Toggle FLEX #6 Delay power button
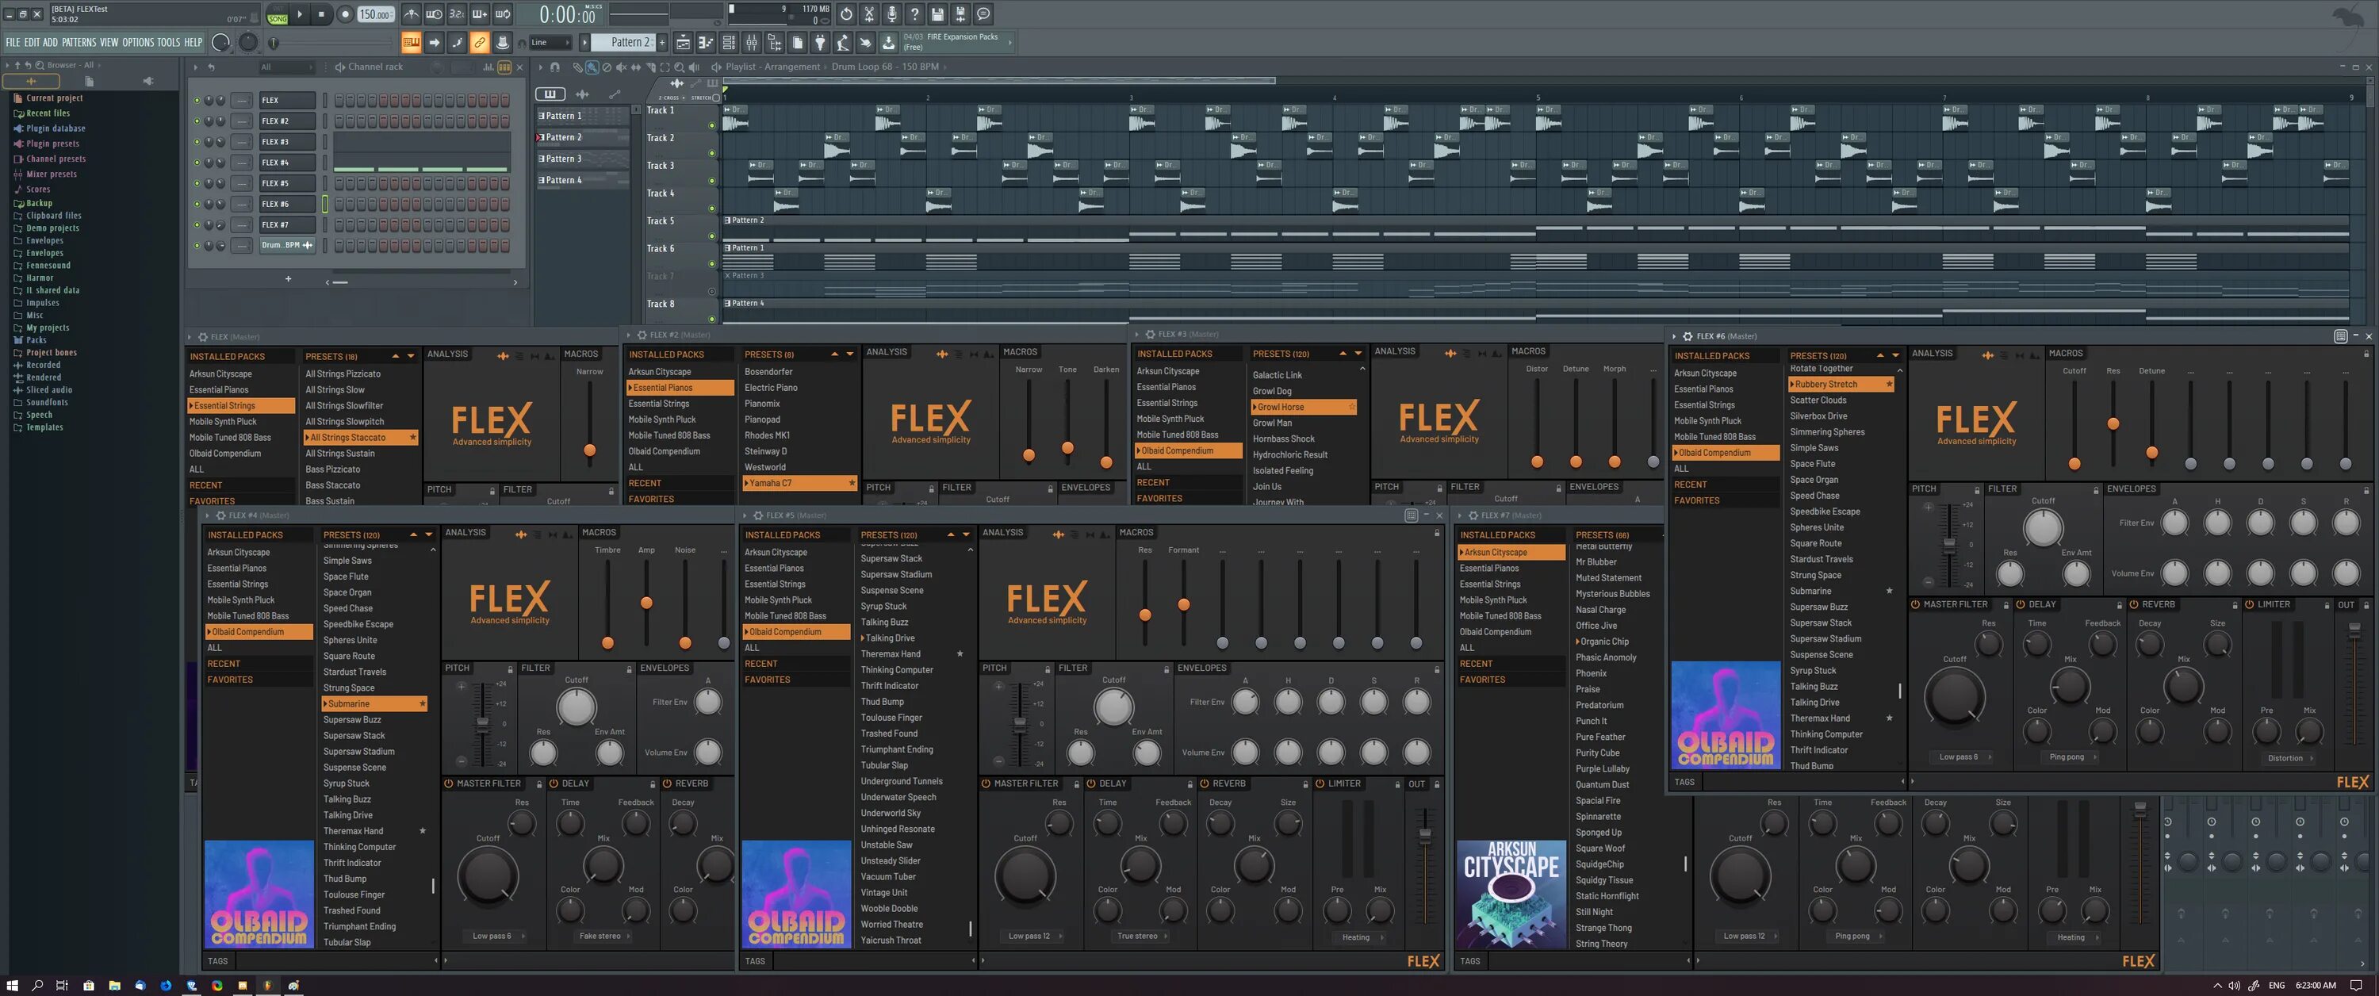Viewport: 2379px width, 996px height. coord(2021,605)
